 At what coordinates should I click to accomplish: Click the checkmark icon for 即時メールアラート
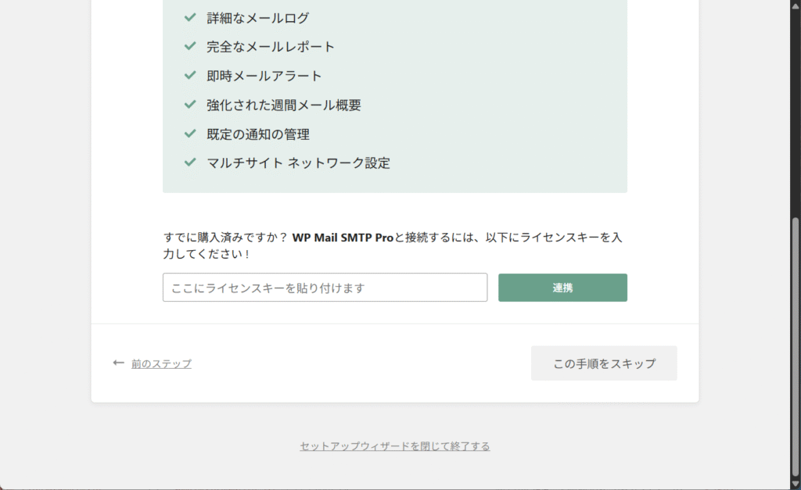tap(189, 75)
